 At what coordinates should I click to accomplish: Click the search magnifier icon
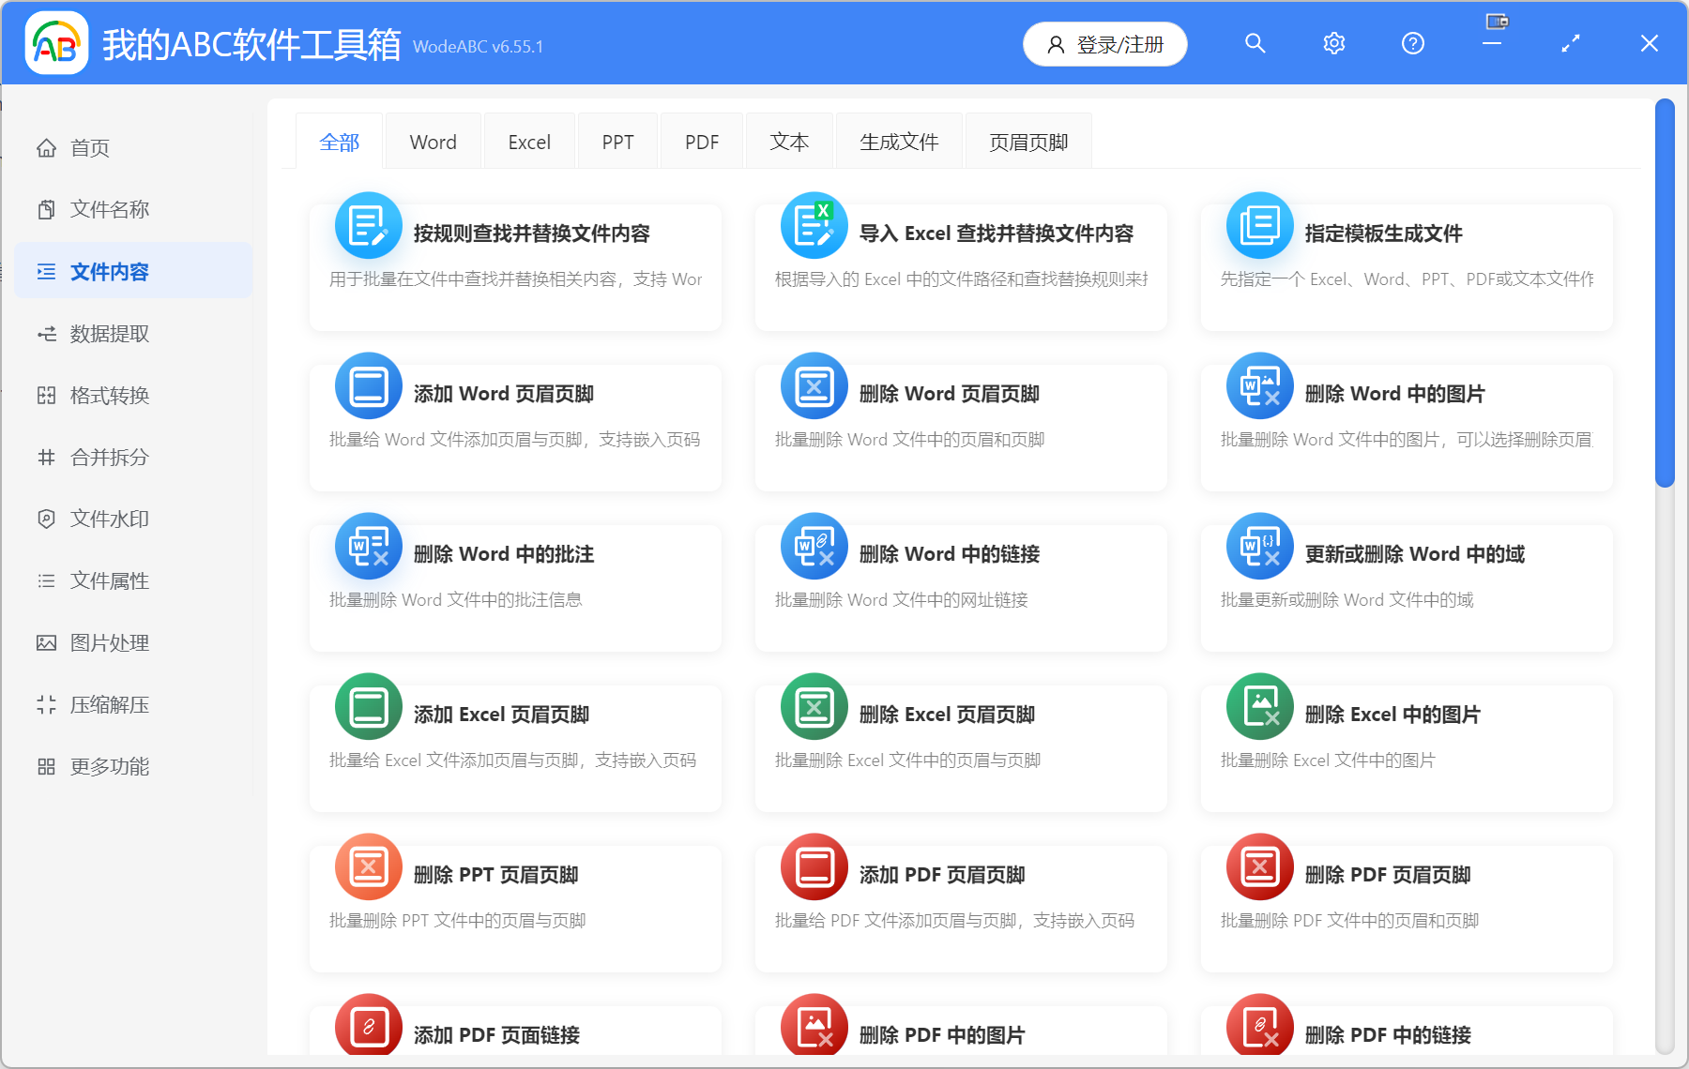pos(1255,43)
